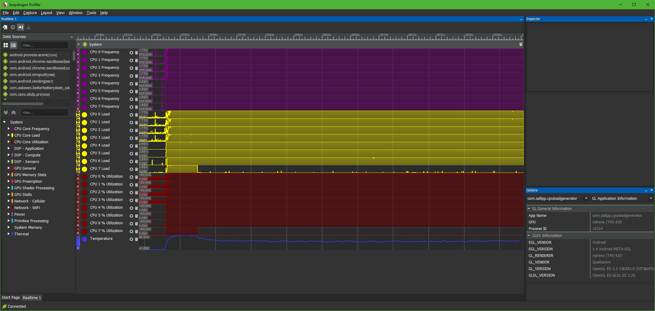Screen dimensions: 655x311
Task: Change CPU 2 % Utilization color swatch
Action: 85,192
